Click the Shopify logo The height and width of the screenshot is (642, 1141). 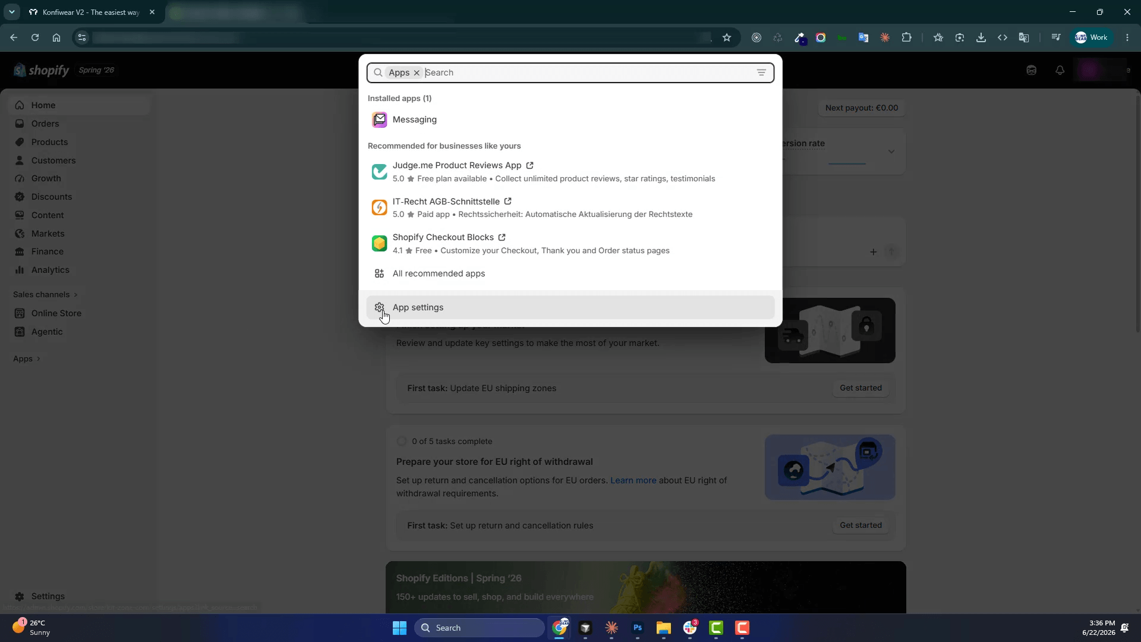[41, 70]
